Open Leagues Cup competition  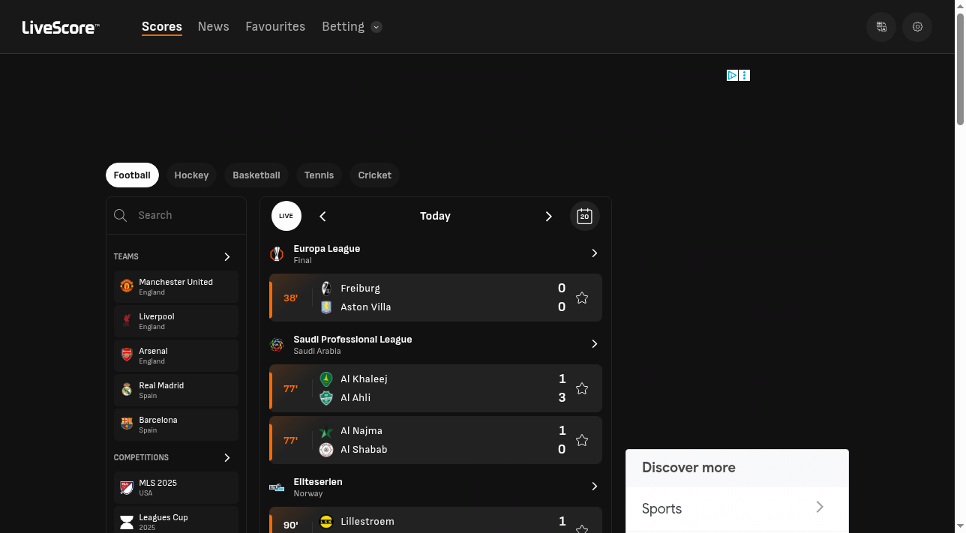tap(176, 520)
